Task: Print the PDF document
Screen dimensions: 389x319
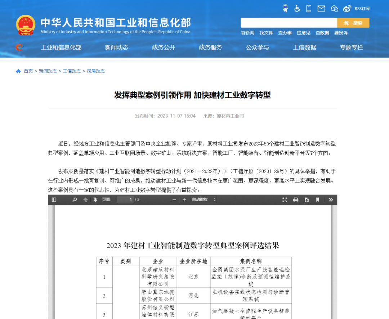Action: (296, 199)
